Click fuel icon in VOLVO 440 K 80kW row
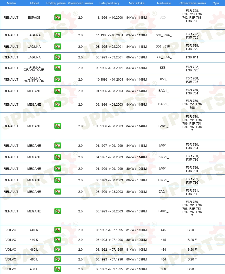The image size is (225, 274). coord(58,240)
